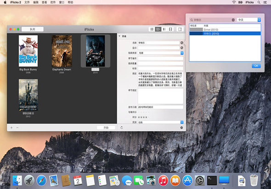Open the 帮助 menu
This screenshot has height=189, width=271.
click(70, 2)
